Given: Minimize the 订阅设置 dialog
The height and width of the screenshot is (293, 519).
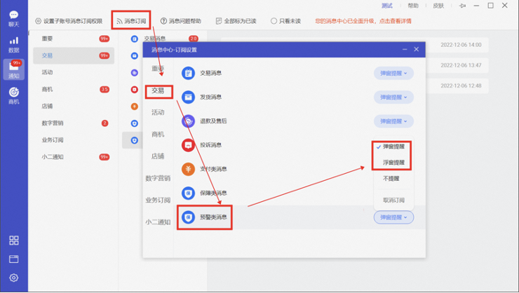Looking at the screenshot, I should (405, 49).
